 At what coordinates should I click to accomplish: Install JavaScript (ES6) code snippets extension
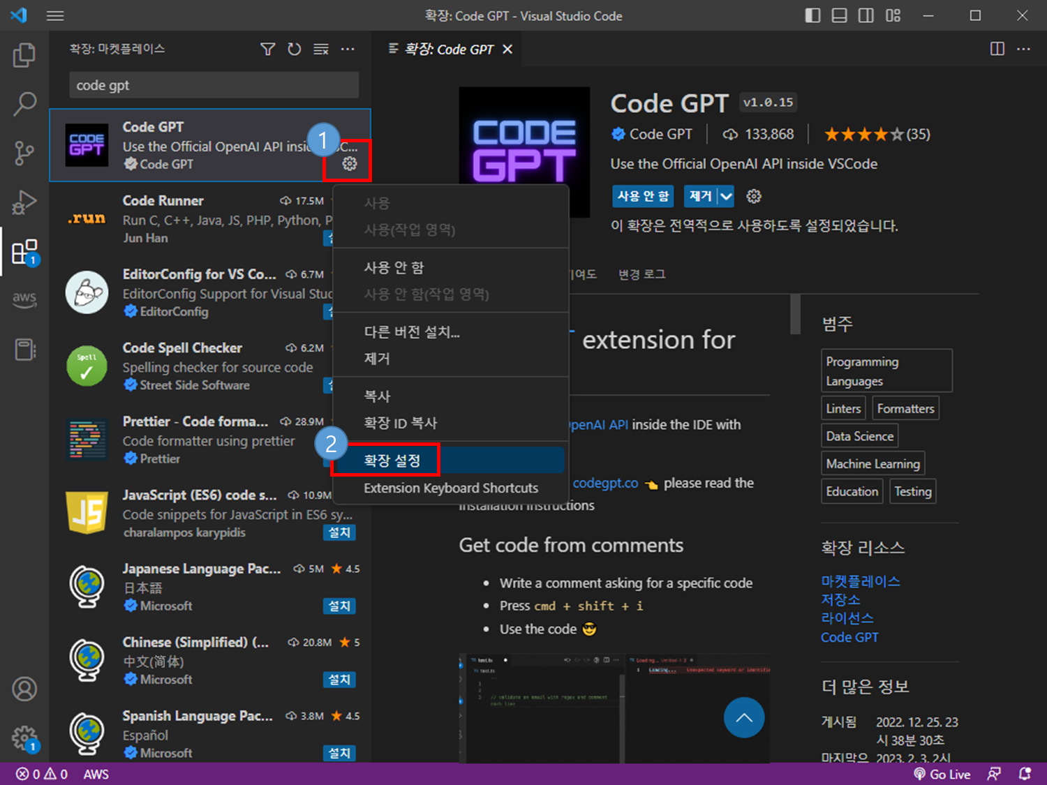click(x=339, y=532)
